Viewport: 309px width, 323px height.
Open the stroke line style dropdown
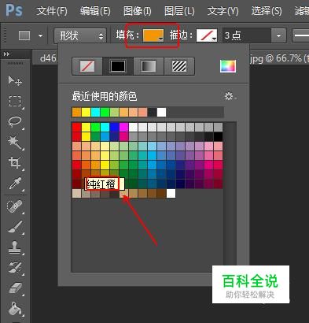[x=300, y=35]
